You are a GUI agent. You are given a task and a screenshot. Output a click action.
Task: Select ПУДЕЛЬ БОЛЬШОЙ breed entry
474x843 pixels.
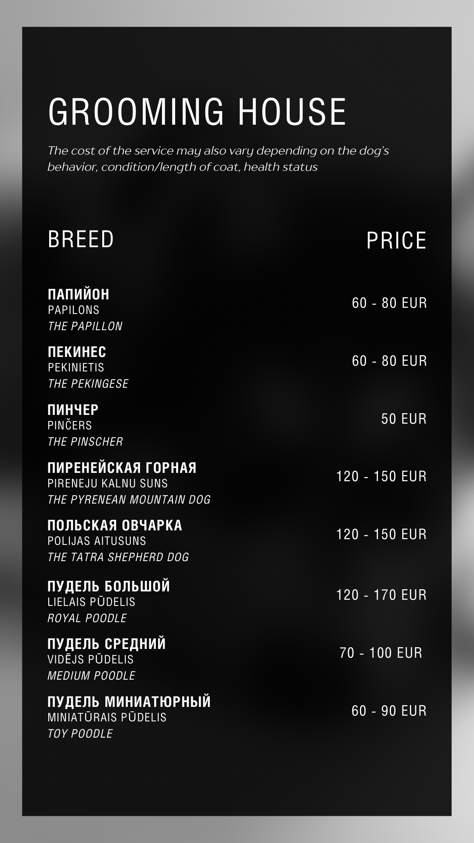(x=108, y=586)
